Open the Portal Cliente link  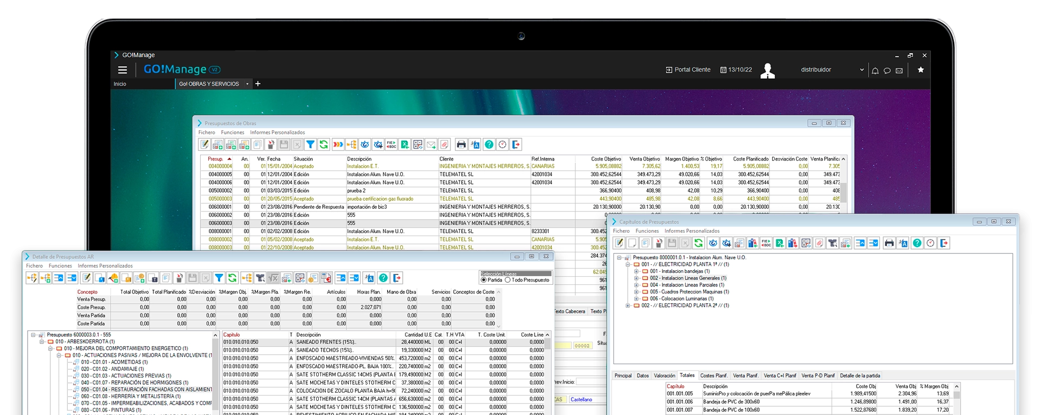point(688,69)
